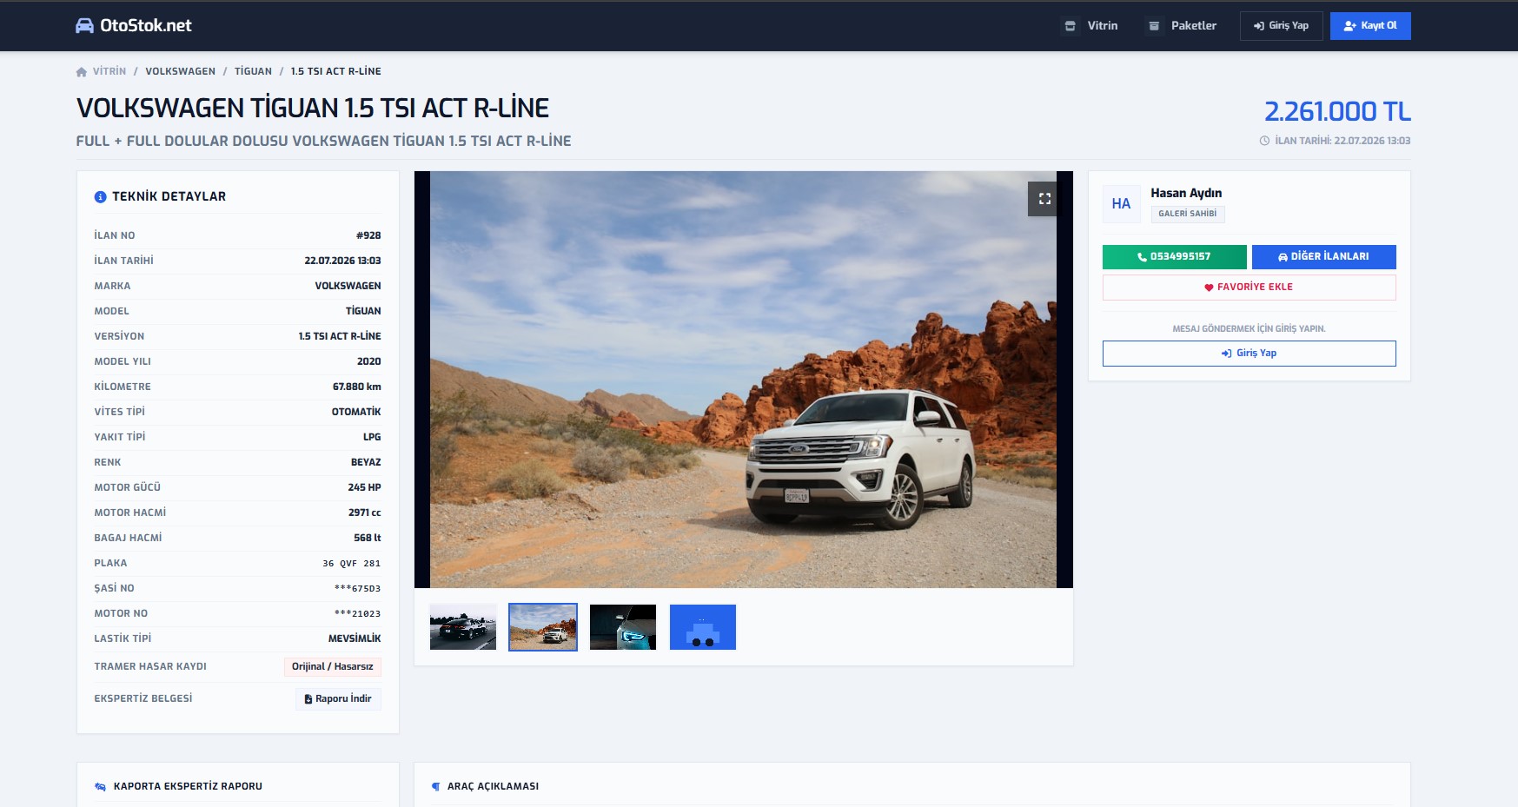Click the chassis number ***675D3

pos(357,589)
